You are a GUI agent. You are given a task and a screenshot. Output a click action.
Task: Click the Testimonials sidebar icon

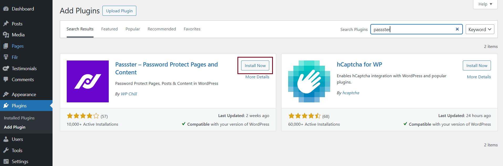coord(6,69)
